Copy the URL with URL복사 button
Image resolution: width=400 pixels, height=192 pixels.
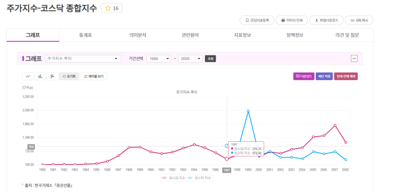359,20
